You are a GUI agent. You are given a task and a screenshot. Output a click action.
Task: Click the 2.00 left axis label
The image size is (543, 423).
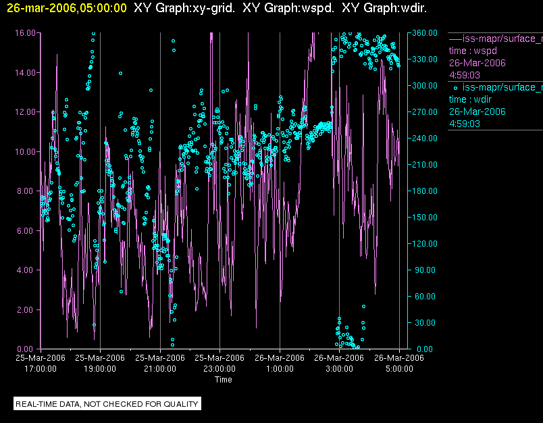pos(26,309)
